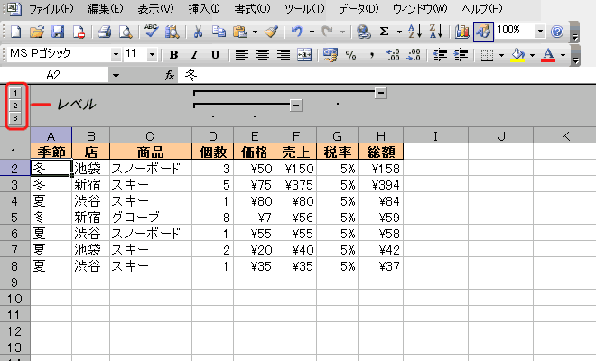
Task: Click the Merge and Center icon
Action: click(x=304, y=55)
